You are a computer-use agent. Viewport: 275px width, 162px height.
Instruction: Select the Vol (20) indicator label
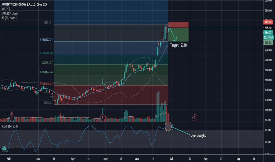(6, 9)
